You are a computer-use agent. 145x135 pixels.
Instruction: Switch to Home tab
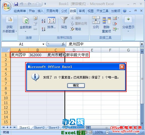pyautogui.click(x=31, y=11)
